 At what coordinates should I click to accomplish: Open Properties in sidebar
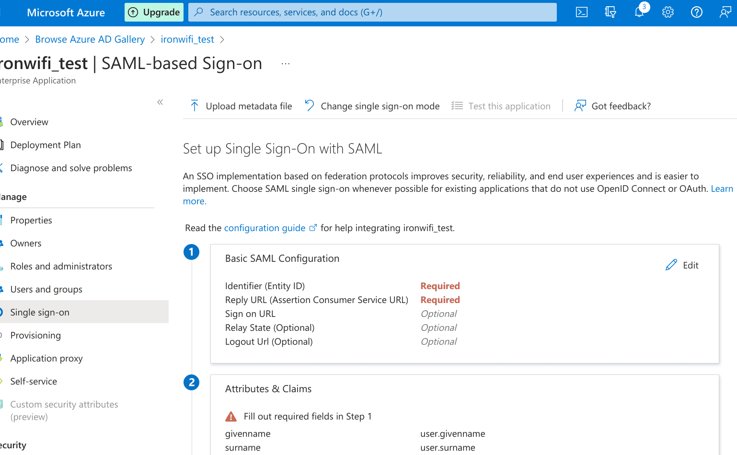click(x=31, y=220)
